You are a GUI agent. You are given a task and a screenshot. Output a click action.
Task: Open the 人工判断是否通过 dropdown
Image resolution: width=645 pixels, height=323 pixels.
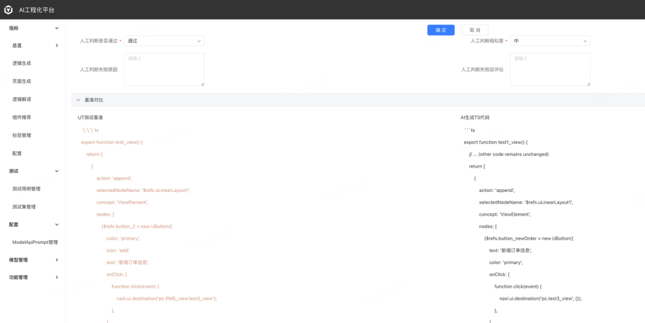point(164,41)
